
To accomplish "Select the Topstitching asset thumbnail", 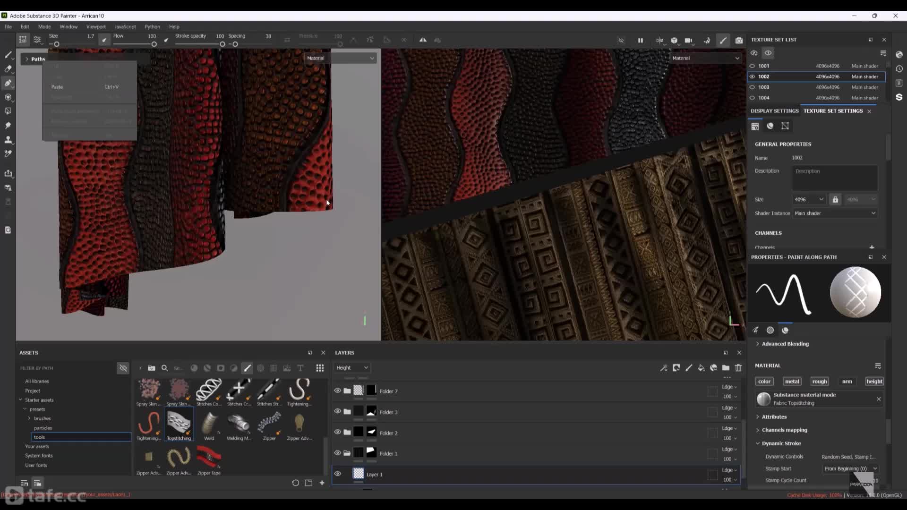I will [x=179, y=424].
